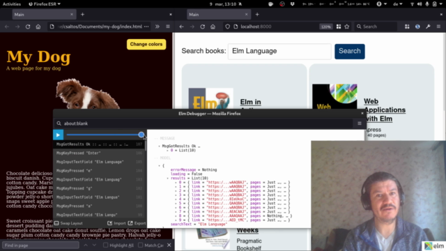This screenshot has height=251, width=446.
Task: Go back in right Firefox window
Action: pyautogui.click(x=181, y=26)
